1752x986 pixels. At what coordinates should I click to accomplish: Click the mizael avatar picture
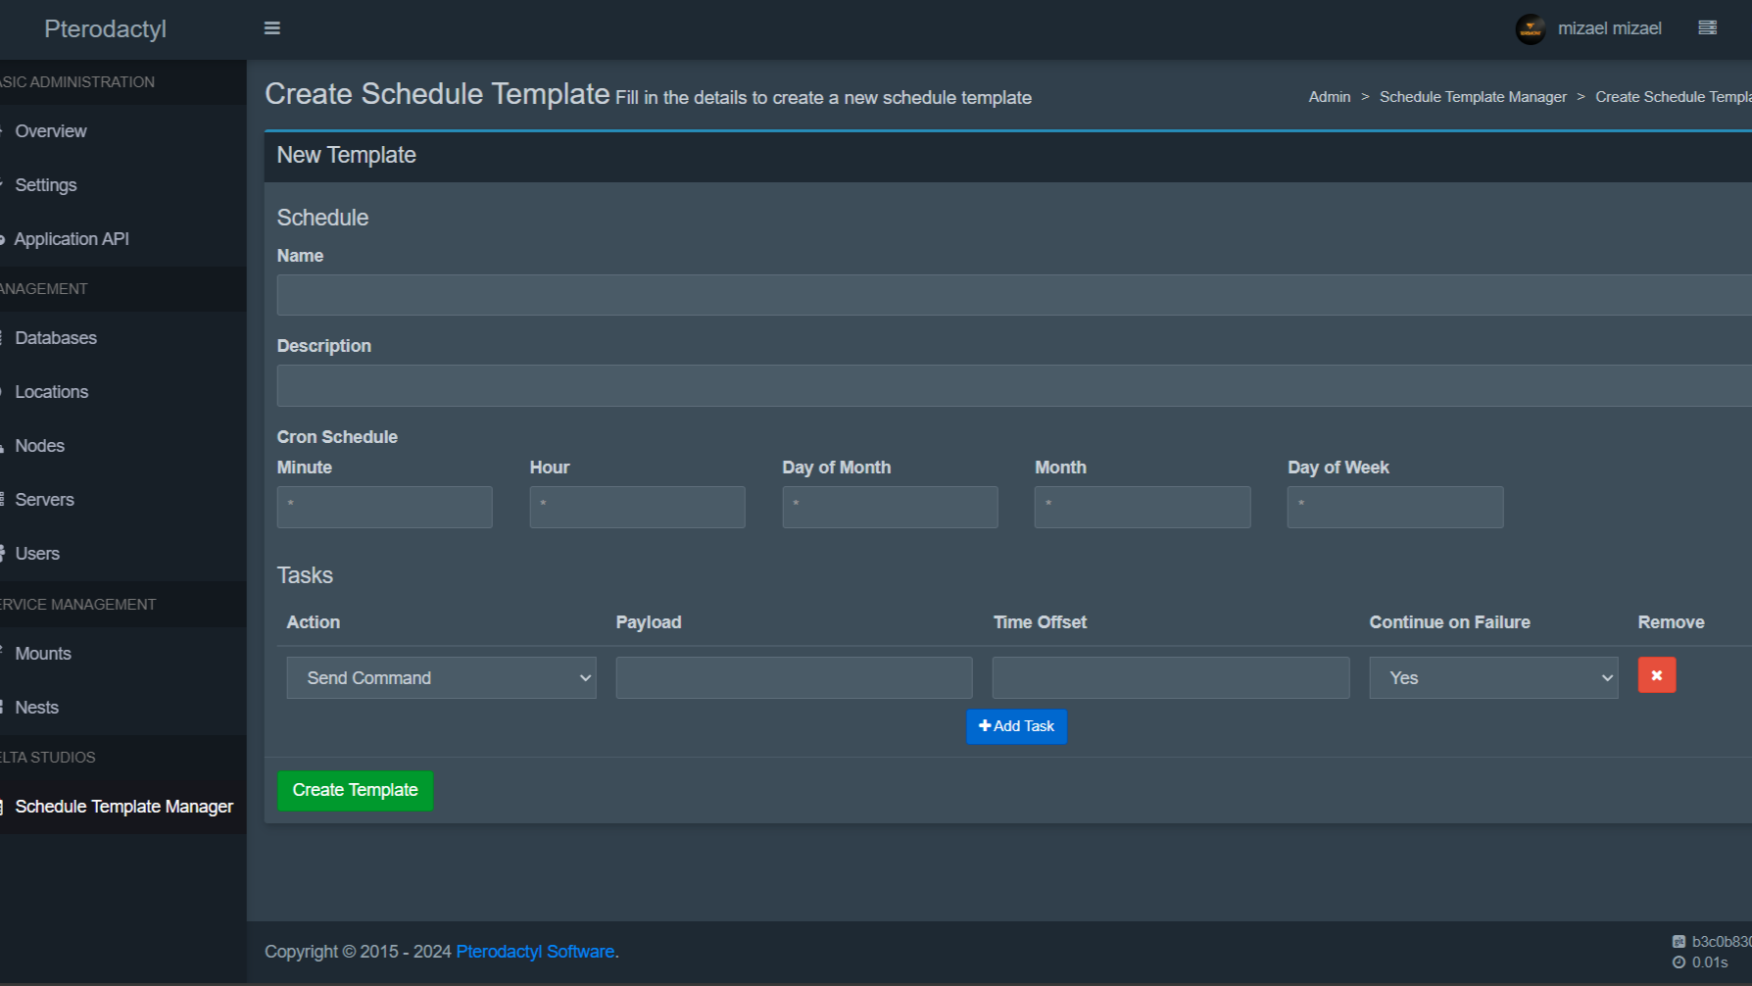tap(1529, 27)
